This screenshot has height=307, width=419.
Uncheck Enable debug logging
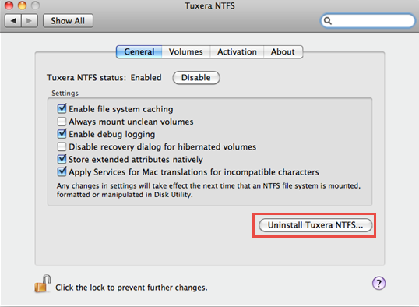click(x=62, y=134)
